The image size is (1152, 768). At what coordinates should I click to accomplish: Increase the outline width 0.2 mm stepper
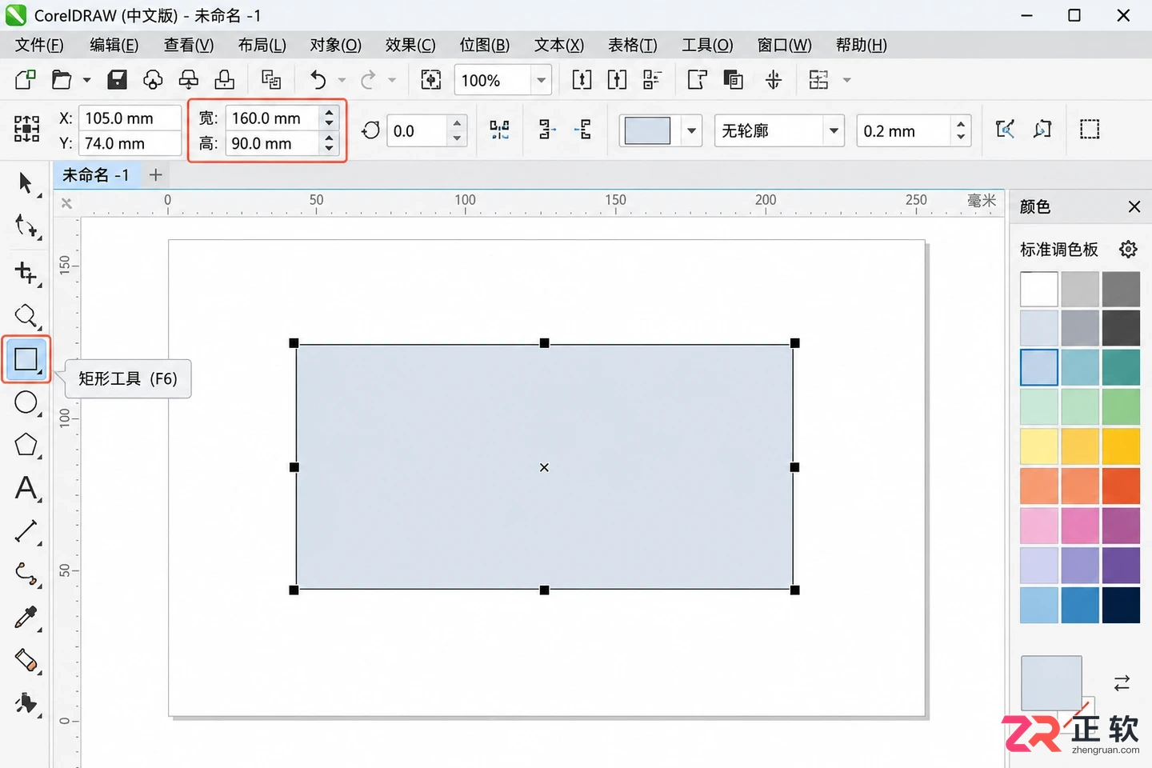tap(961, 123)
